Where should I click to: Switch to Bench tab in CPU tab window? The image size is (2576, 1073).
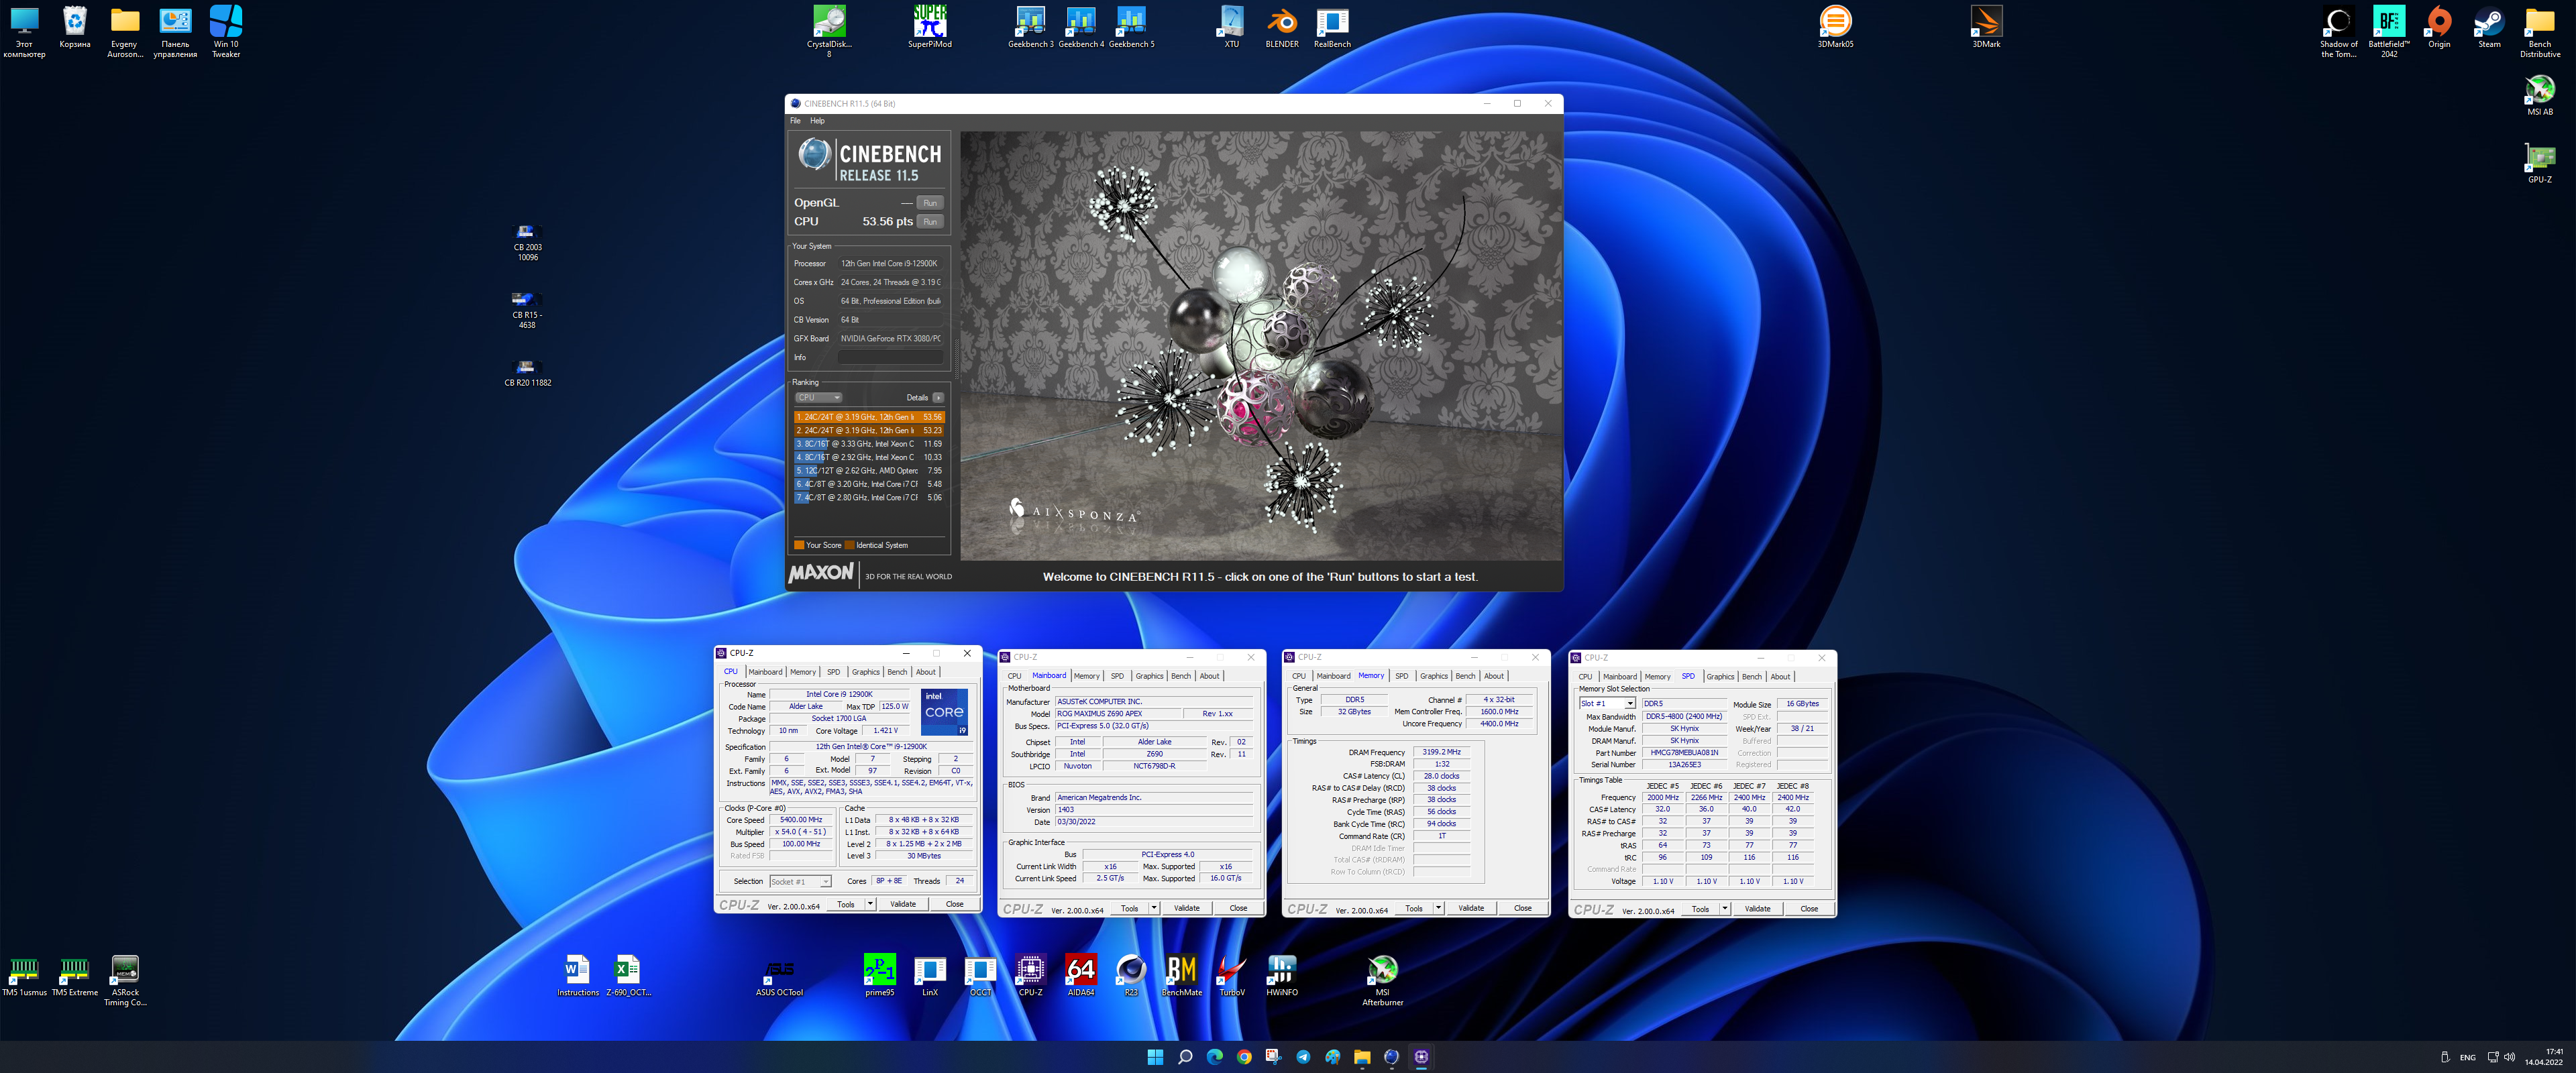click(x=897, y=672)
